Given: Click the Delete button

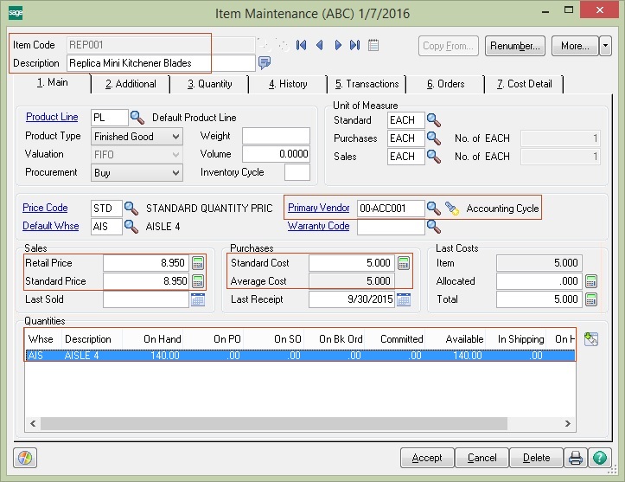Looking at the screenshot, I should pos(536,458).
